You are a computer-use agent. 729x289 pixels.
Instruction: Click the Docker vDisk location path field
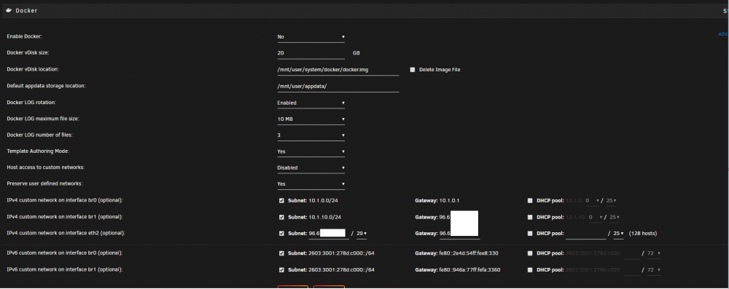click(x=338, y=70)
